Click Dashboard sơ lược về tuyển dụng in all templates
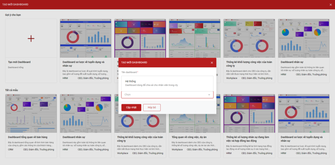 point(302,139)
